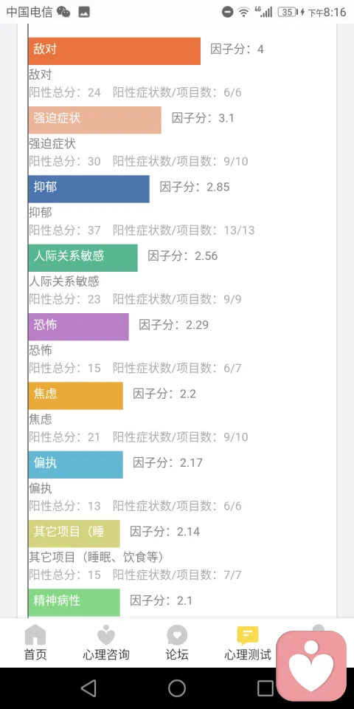
Task: Select the green 人际关系敏感 bar
Action: coord(83,258)
